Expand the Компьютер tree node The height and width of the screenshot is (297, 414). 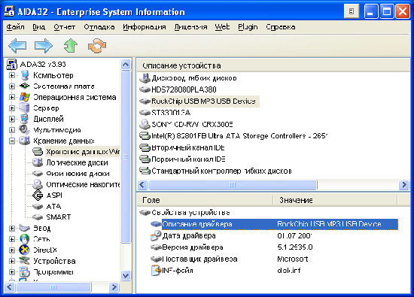click(11, 75)
